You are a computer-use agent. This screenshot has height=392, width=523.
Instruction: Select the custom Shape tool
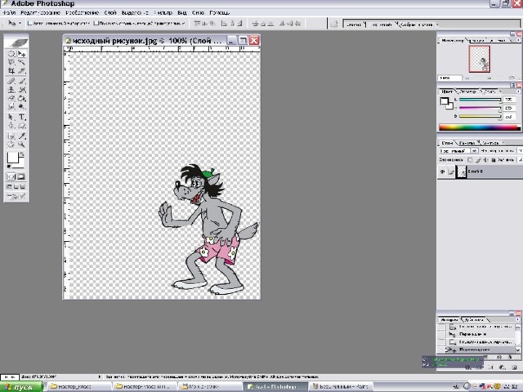tap(22, 126)
